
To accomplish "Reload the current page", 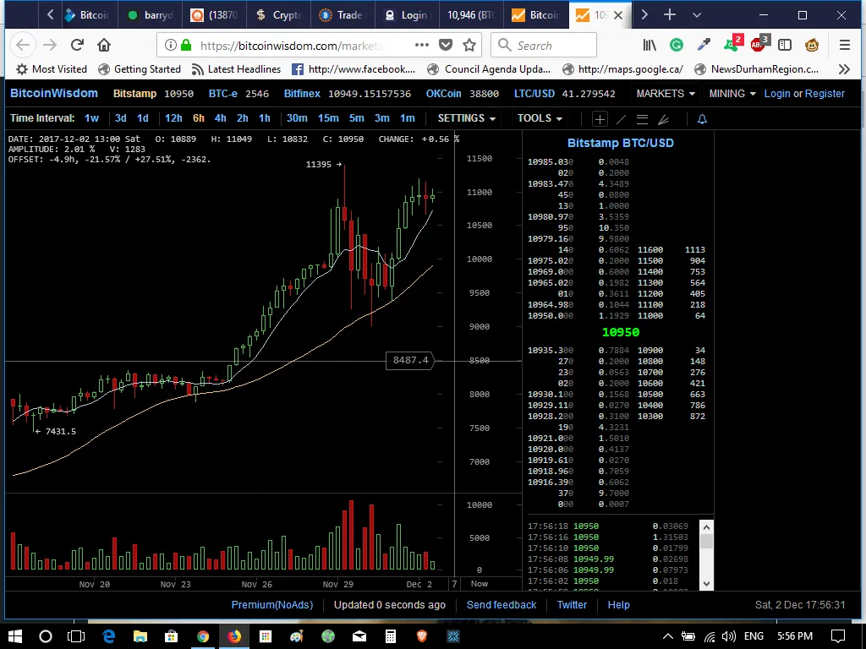I will 77,46.
